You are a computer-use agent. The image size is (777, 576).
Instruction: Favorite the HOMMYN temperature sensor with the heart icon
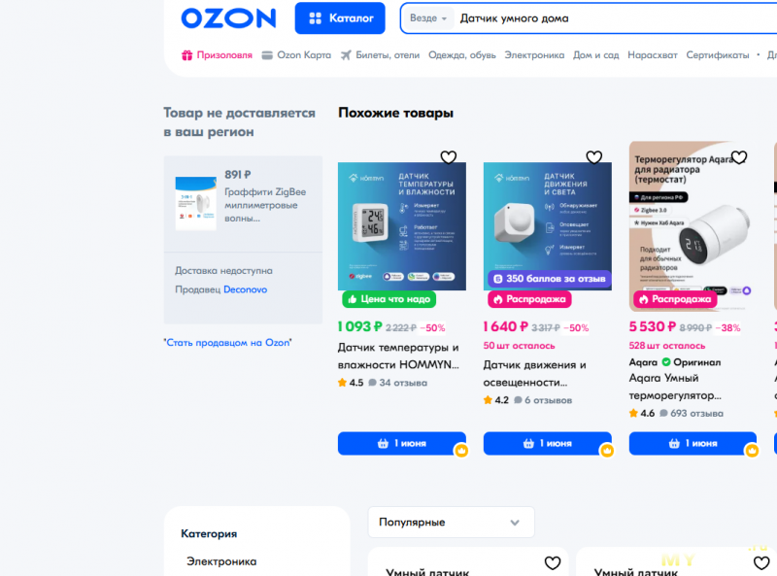coord(449,157)
